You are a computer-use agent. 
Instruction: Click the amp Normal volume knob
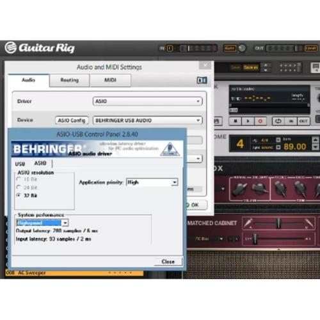pyautogui.click(x=241, y=189)
